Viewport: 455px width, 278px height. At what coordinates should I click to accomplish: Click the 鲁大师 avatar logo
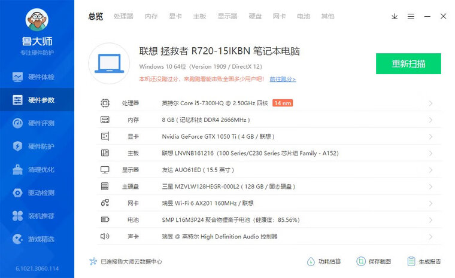pyautogui.click(x=37, y=22)
